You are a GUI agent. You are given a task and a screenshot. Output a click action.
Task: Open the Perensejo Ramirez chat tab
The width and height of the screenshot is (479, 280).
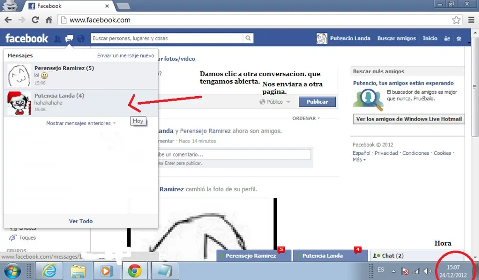tap(253, 256)
